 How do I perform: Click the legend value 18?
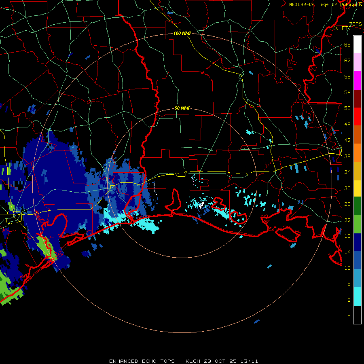pyautogui.click(x=347, y=236)
